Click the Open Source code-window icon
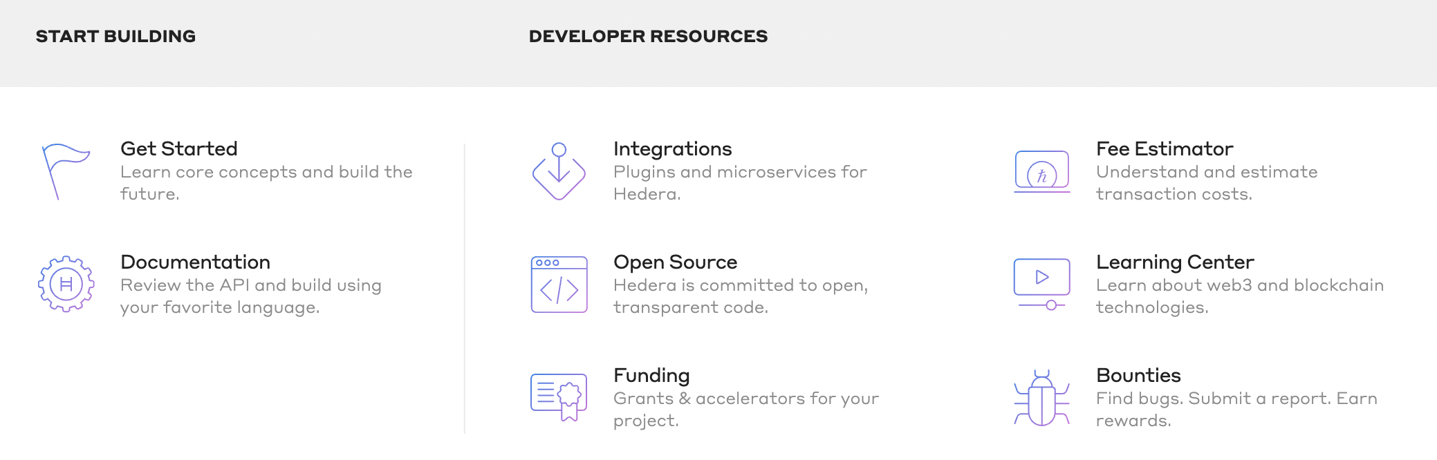Image resolution: width=1437 pixels, height=460 pixels. pos(559,285)
